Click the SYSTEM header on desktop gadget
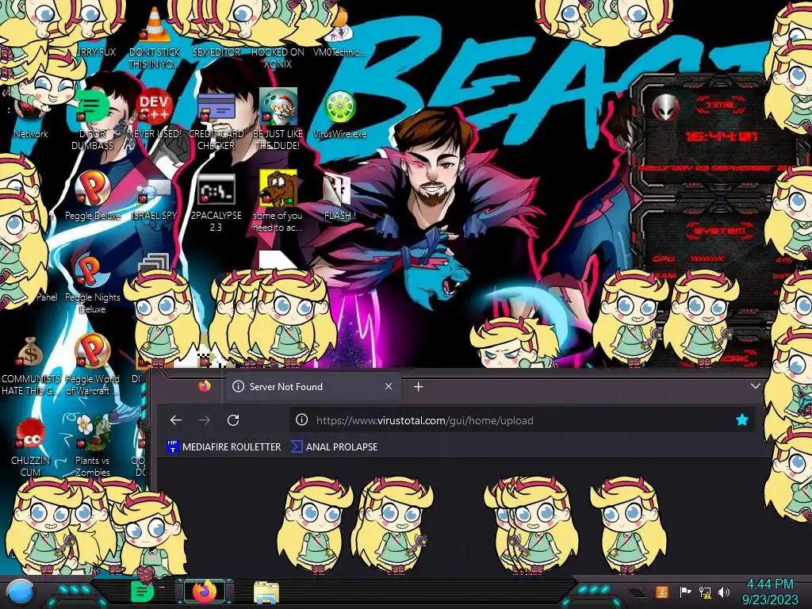Screen dimensions: 812x609 pos(720,231)
